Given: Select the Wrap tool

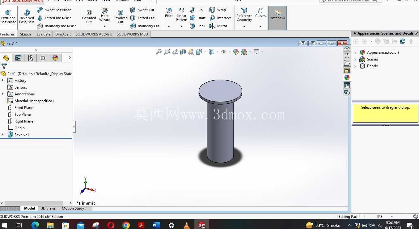Looking at the screenshot, I should (x=218, y=10).
